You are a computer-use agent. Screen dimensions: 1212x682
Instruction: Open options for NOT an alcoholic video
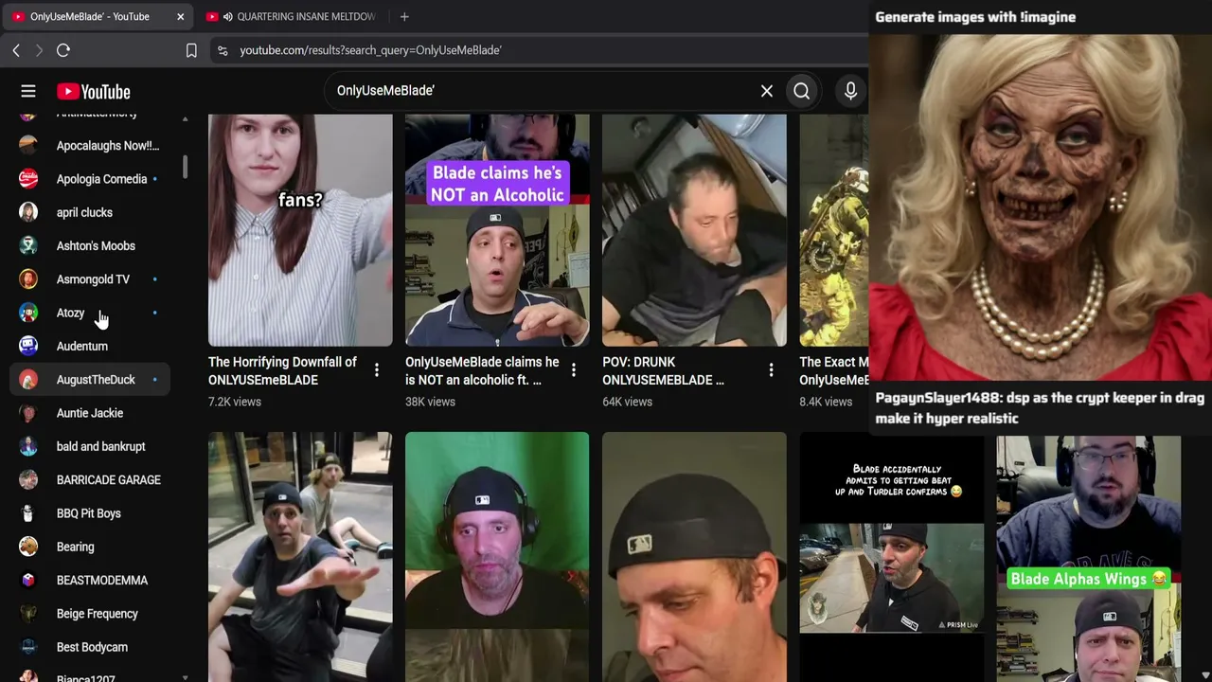click(574, 370)
